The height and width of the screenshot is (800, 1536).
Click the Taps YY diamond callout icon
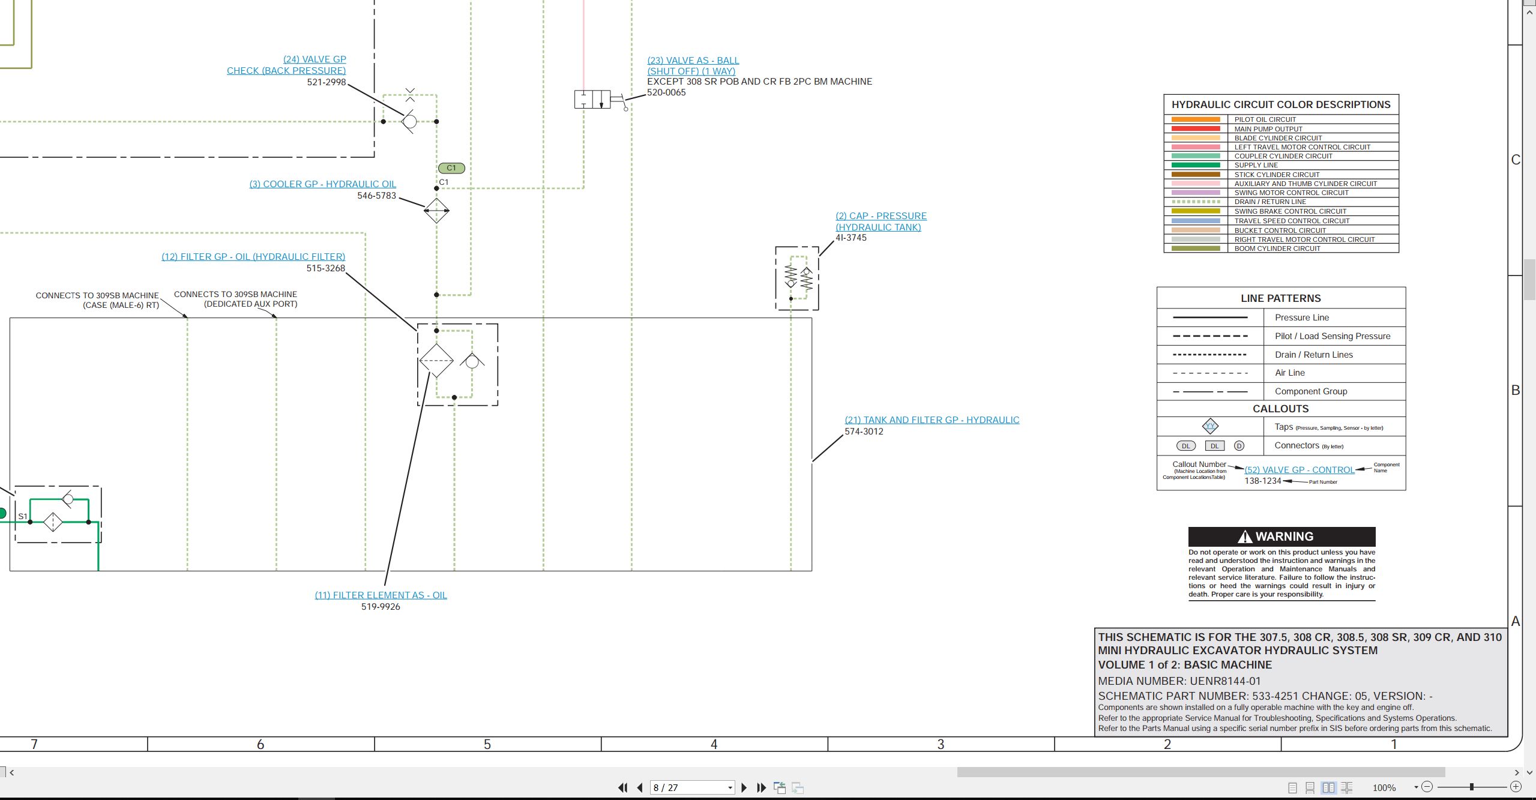pyautogui.click(x=1210, y=427)
